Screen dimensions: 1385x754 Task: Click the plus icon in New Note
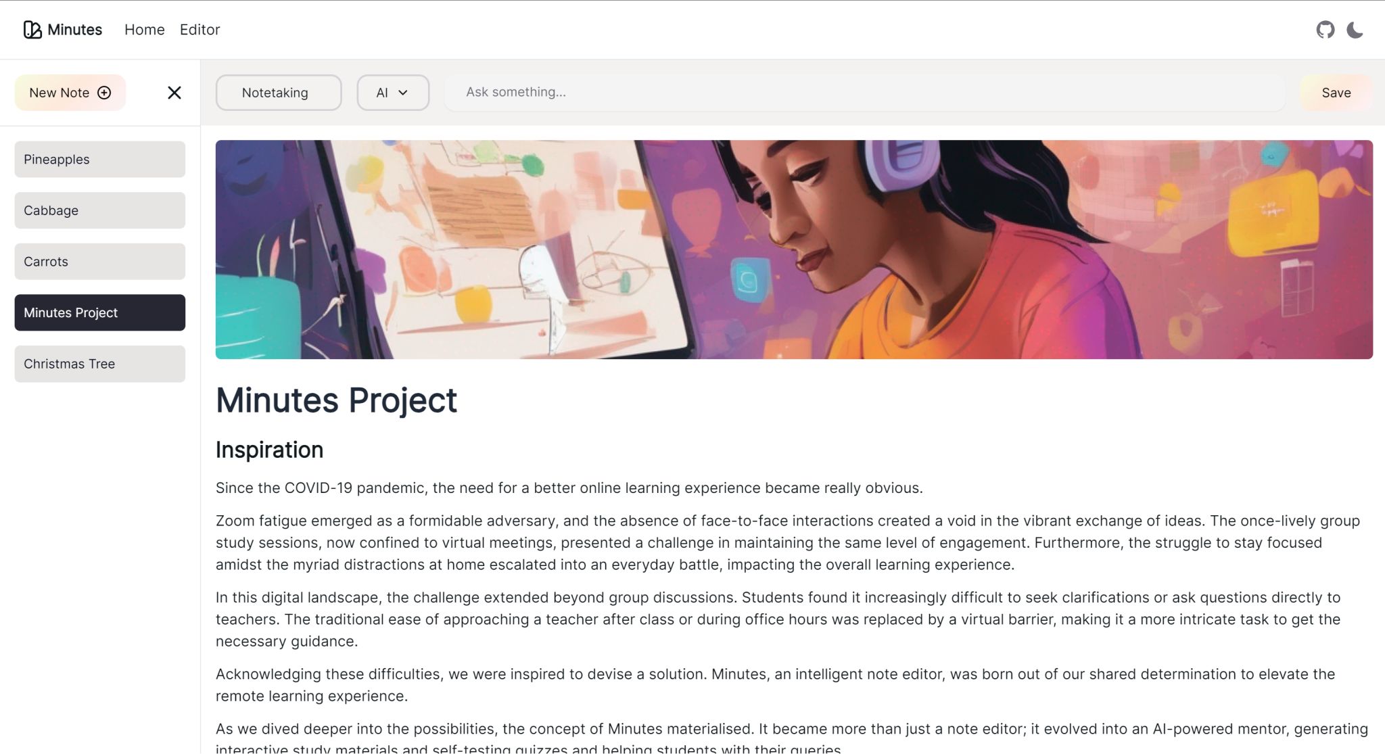tap(104, 93)
